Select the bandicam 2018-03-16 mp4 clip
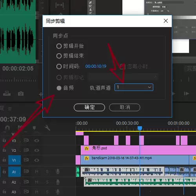The height and width of the screenshot is (196, 196). click(x=135, y=160)
